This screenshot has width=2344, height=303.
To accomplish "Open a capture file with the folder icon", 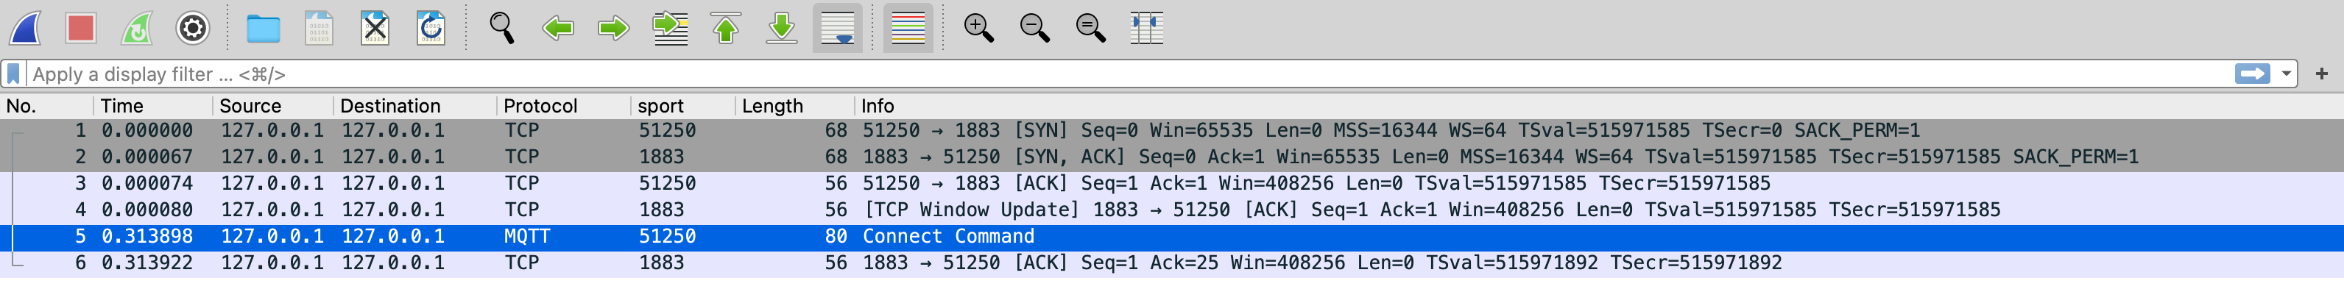I will pos(263,28).
